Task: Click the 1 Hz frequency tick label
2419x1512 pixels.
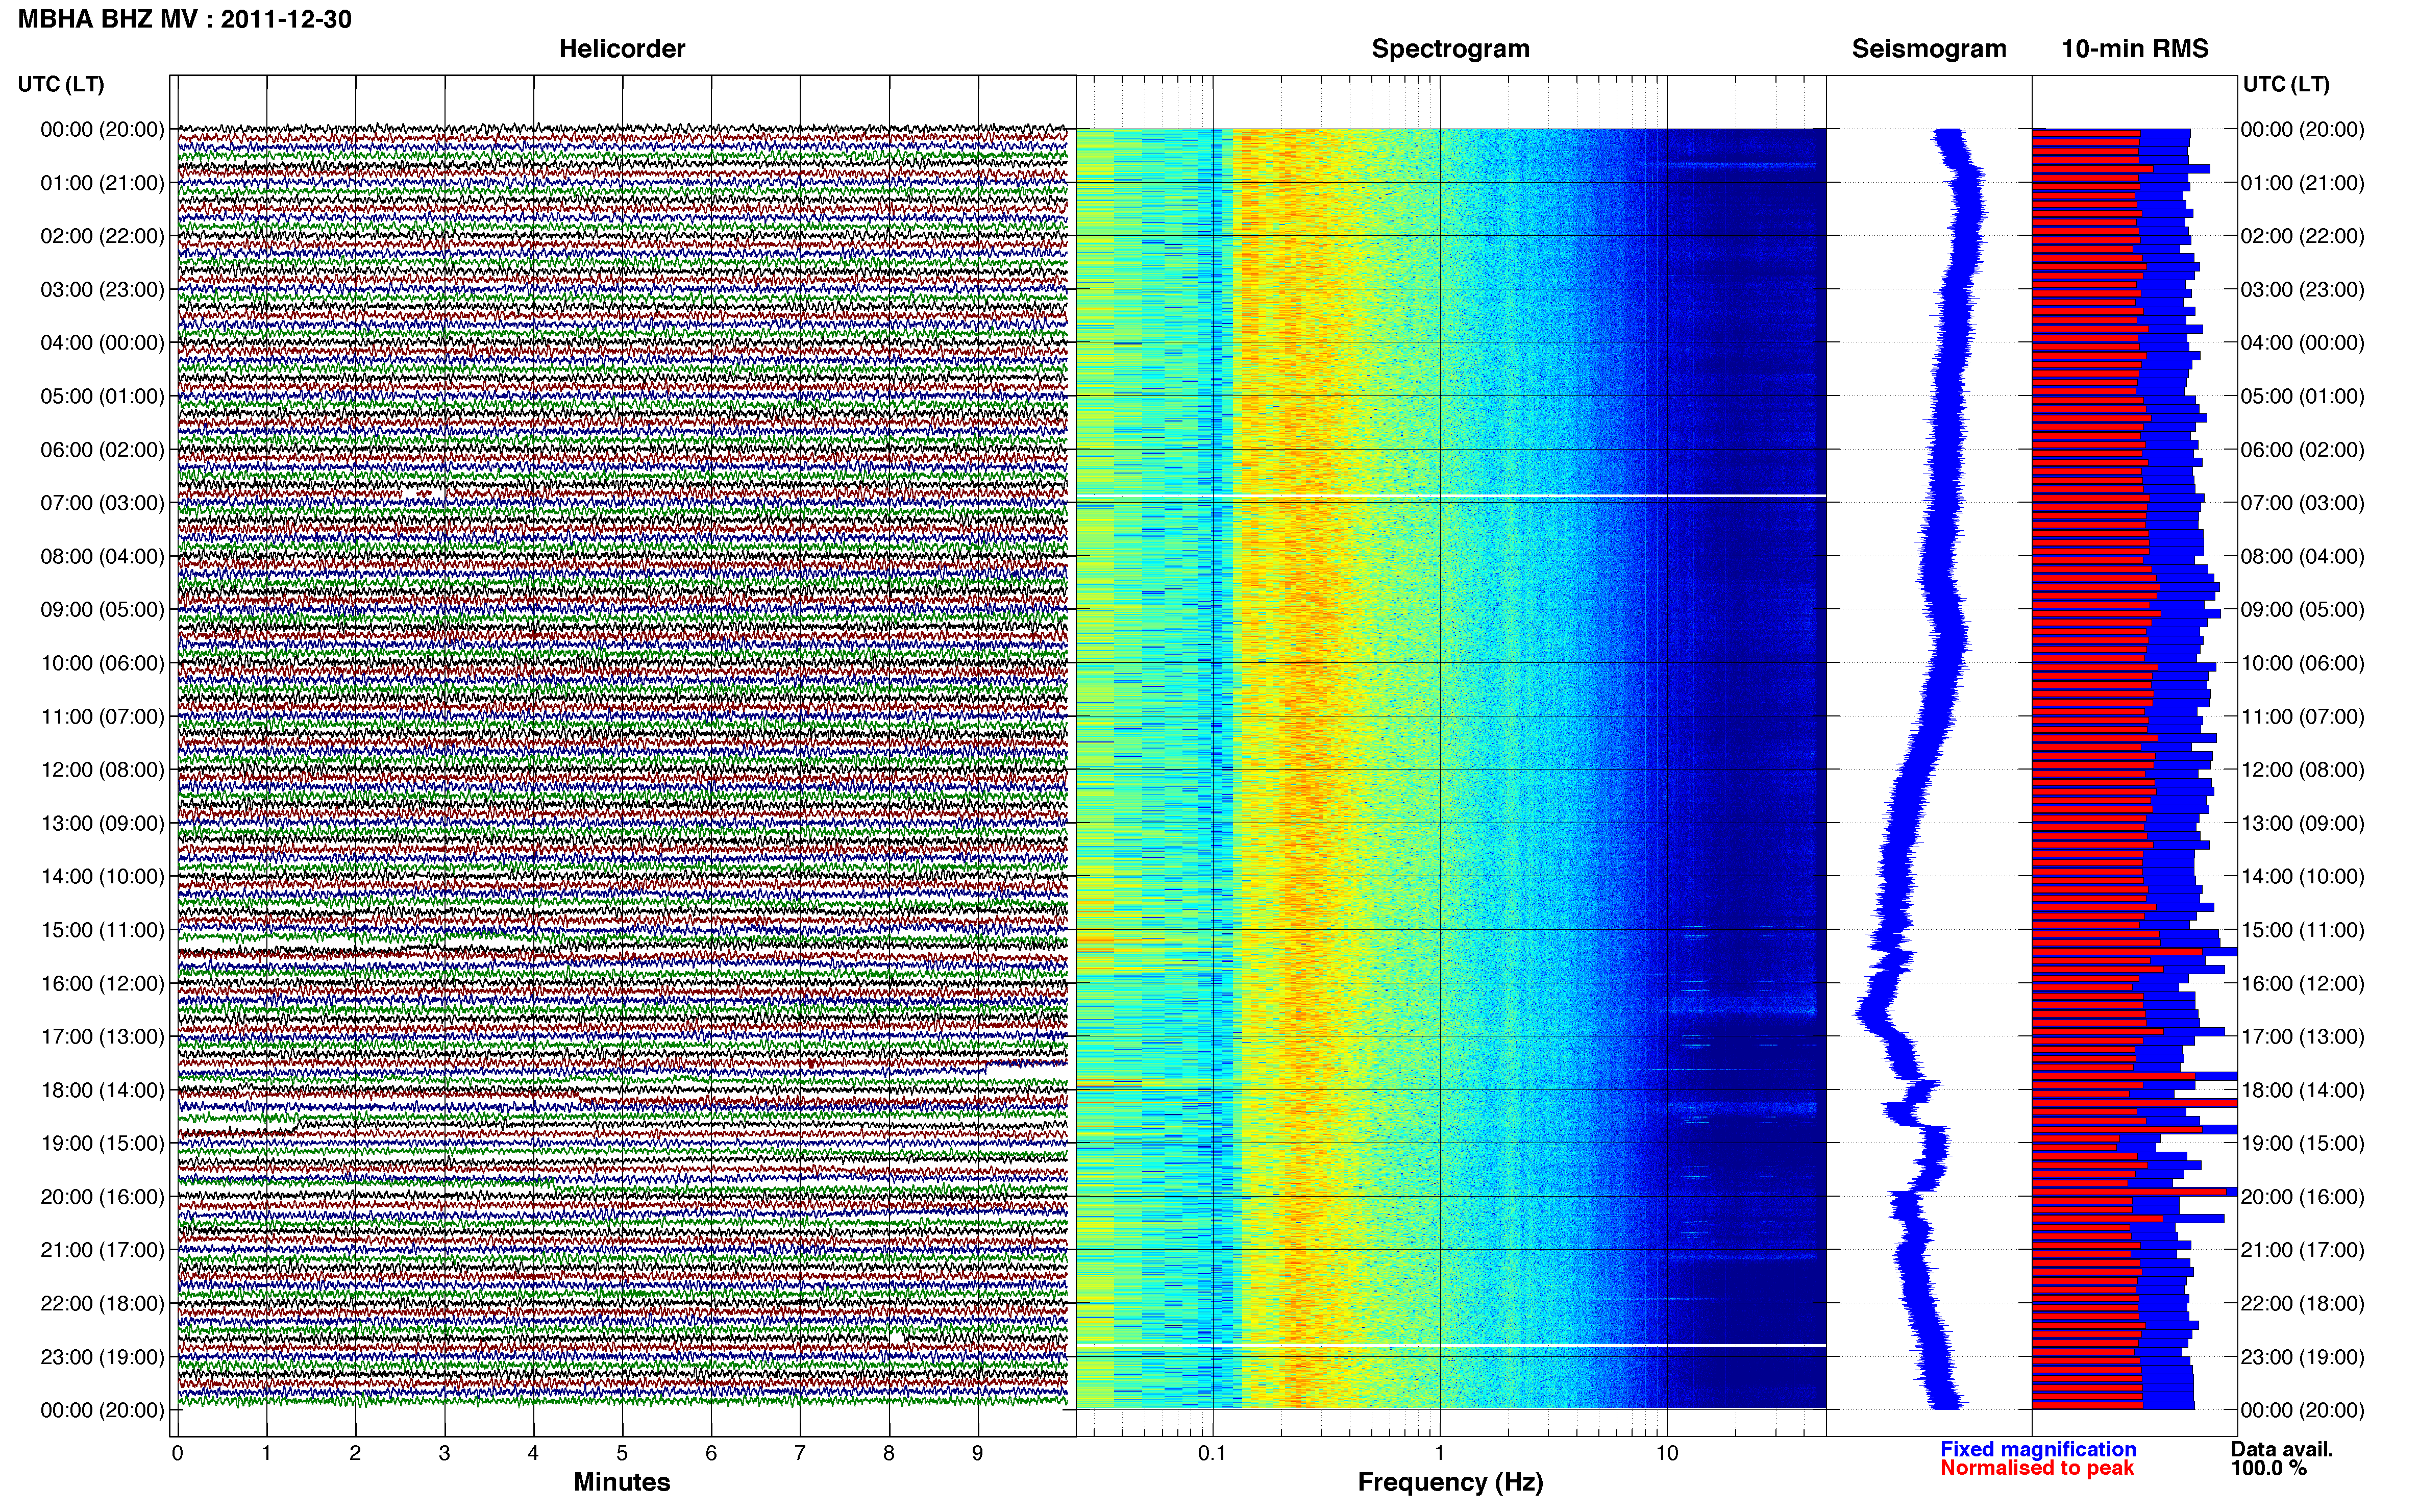Action: pyautogui.click(x=1439, y=1454)
